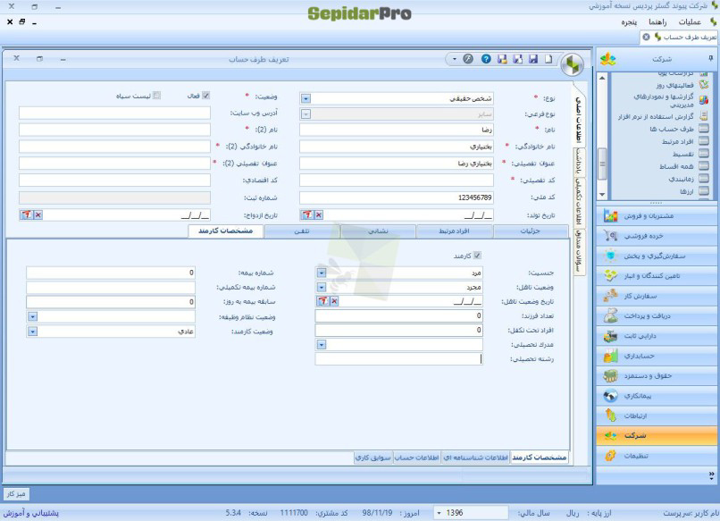This screenshot has height=521, width=720.
Task: Open دریافت و پرداخت module
Action: pos(657,315)
